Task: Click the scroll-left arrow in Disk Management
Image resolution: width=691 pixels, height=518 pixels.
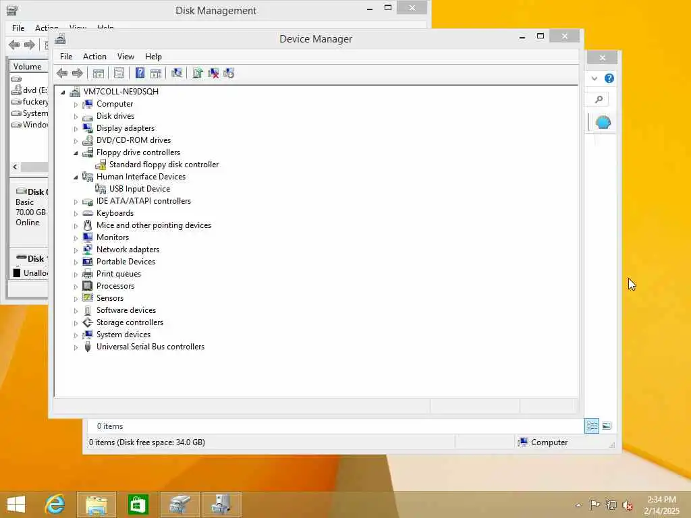Action: (15, 167)
